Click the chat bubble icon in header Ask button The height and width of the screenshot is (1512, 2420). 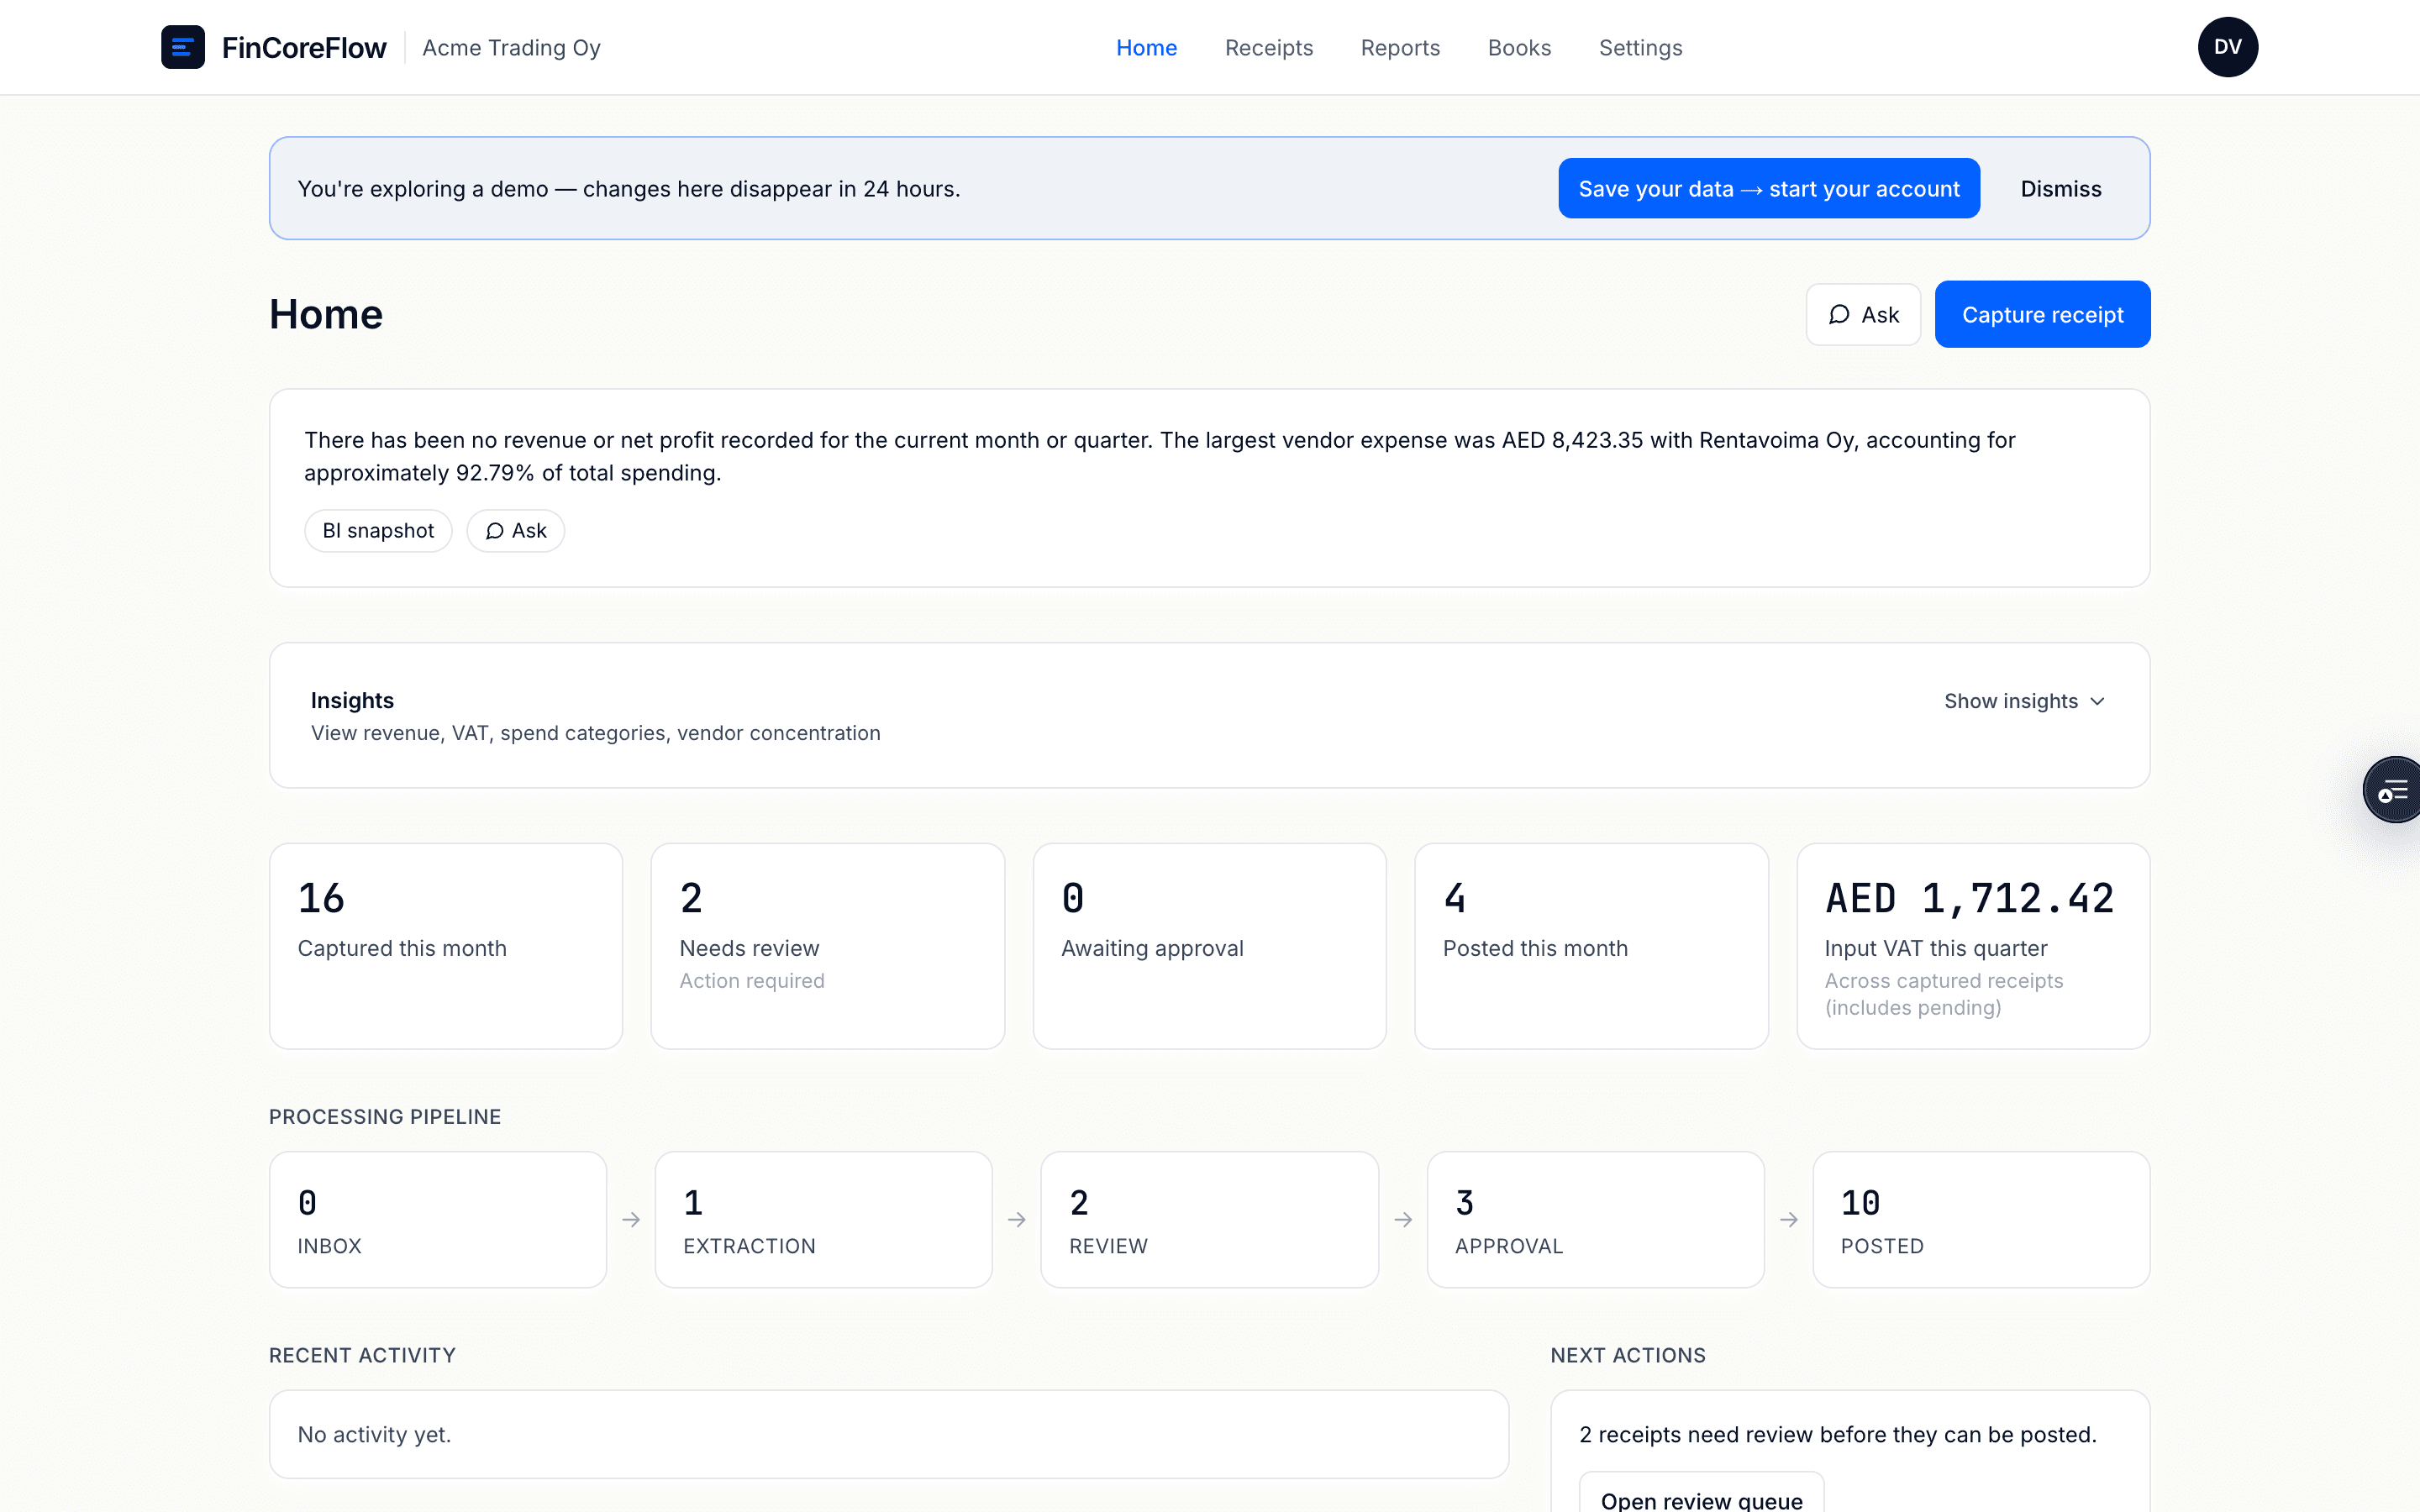click(1838, 315)
